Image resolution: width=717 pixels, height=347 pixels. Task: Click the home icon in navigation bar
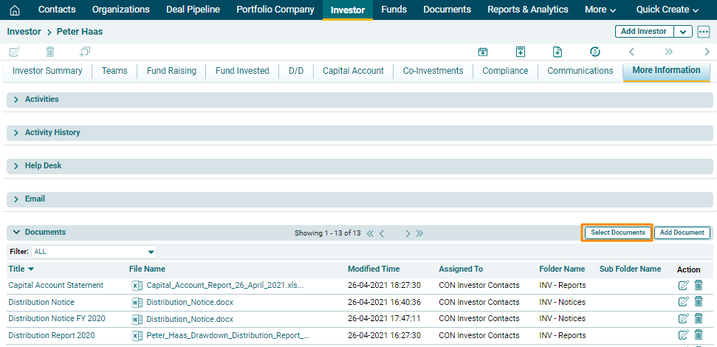click(x=15, y=10)
